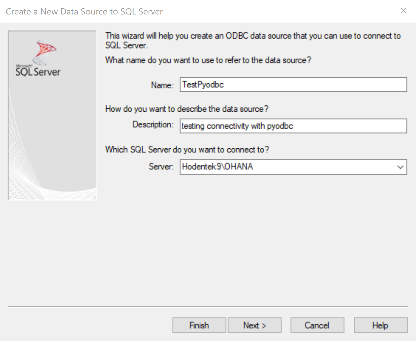Open Help for the wizard
Viewport: 416px width, 341px height.
(380, 325)
